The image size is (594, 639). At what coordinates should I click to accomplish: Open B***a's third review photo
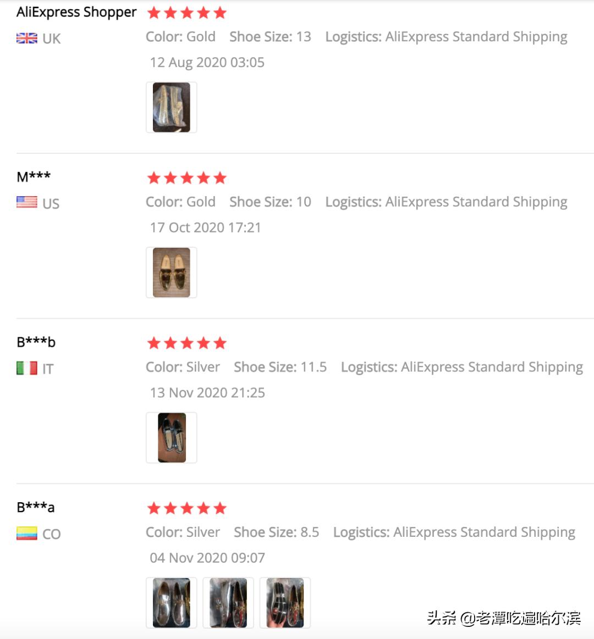pos(285,603)
